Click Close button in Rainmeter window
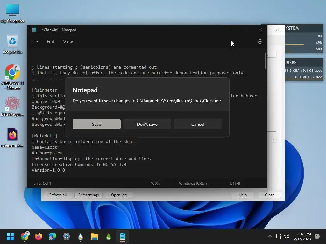The width and height of the screenshot is (326, 244). click(x=269, y=195)
